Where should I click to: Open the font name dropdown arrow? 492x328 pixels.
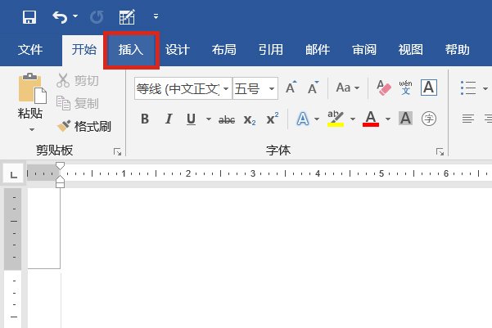pos(226,88)
